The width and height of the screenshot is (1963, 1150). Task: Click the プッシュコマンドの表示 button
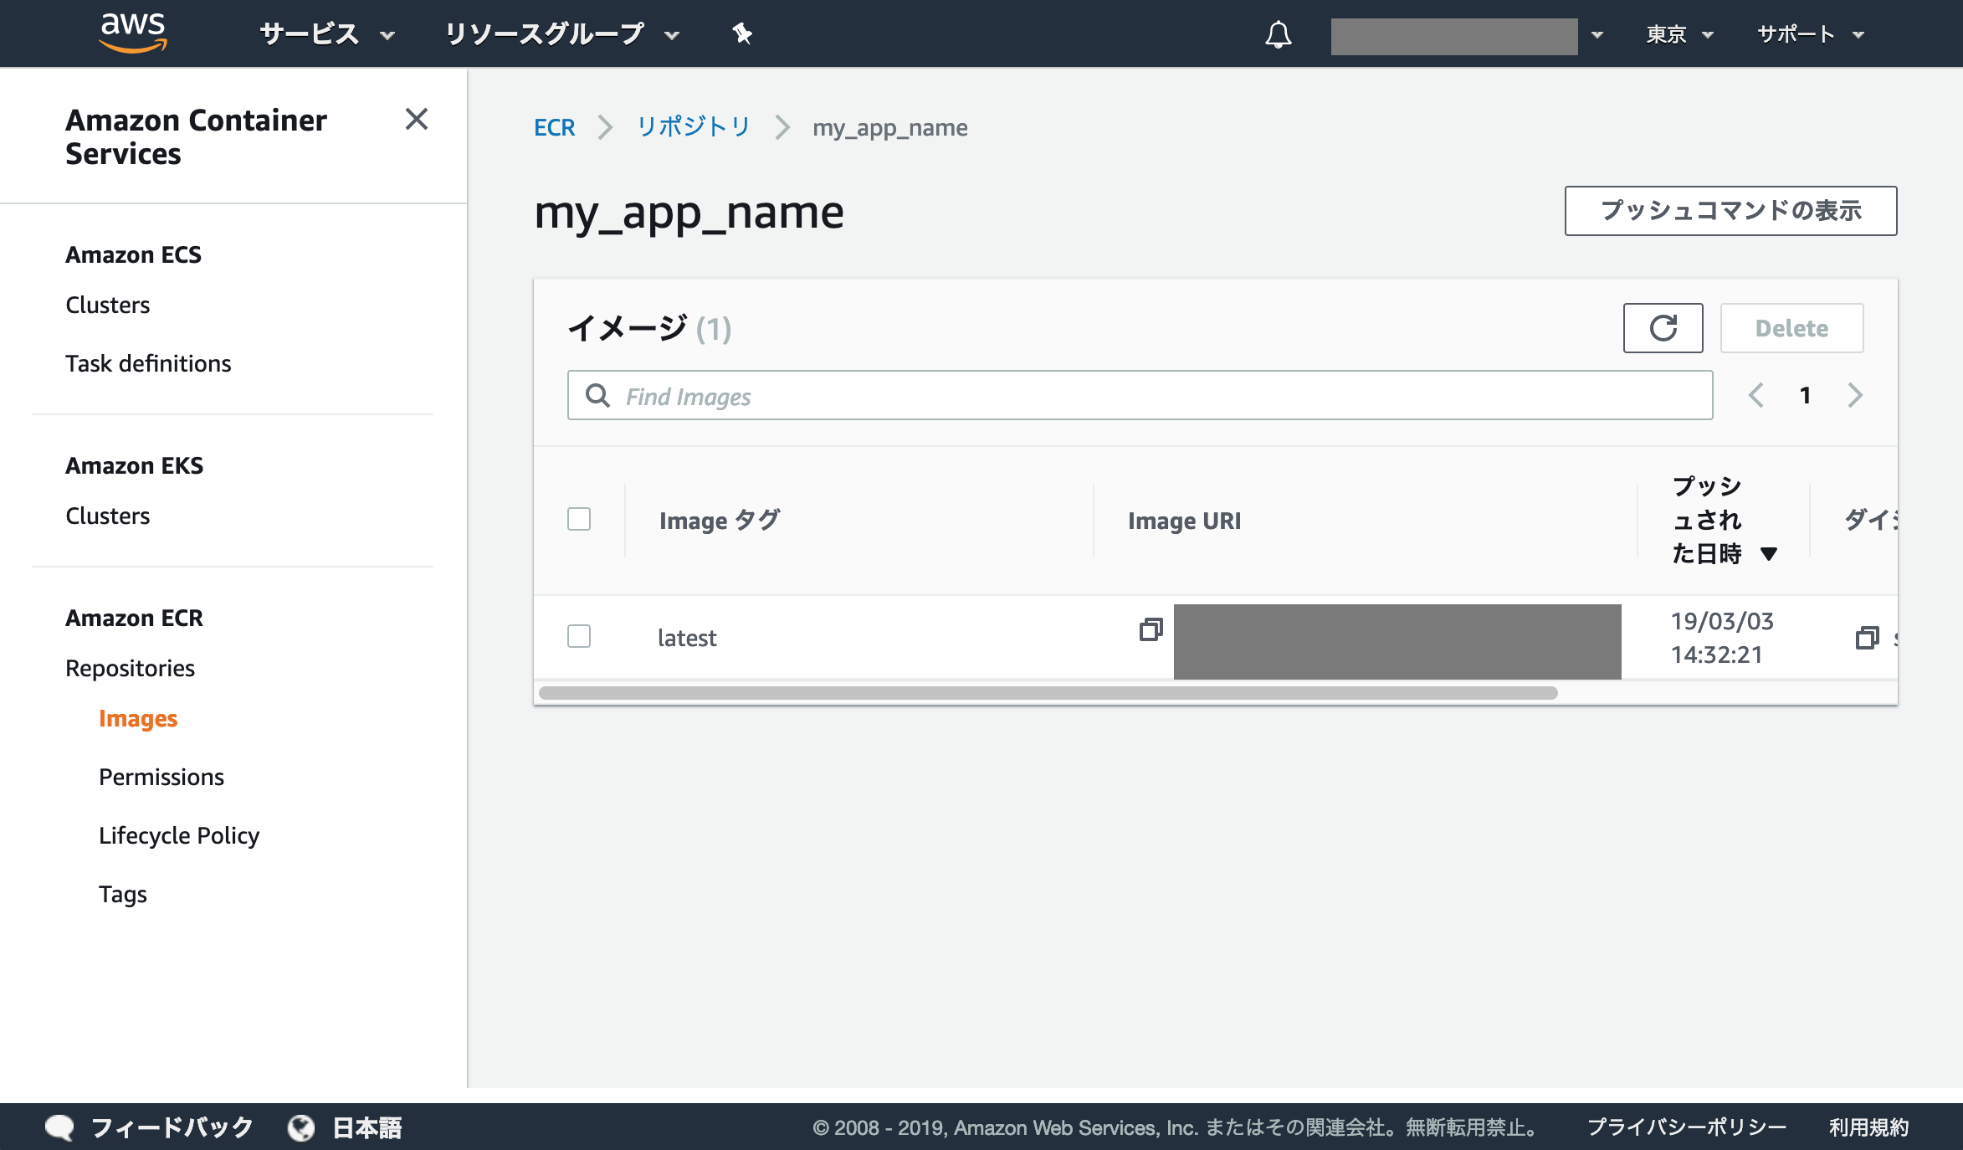pyautogui.click(x=1730, y=211)
